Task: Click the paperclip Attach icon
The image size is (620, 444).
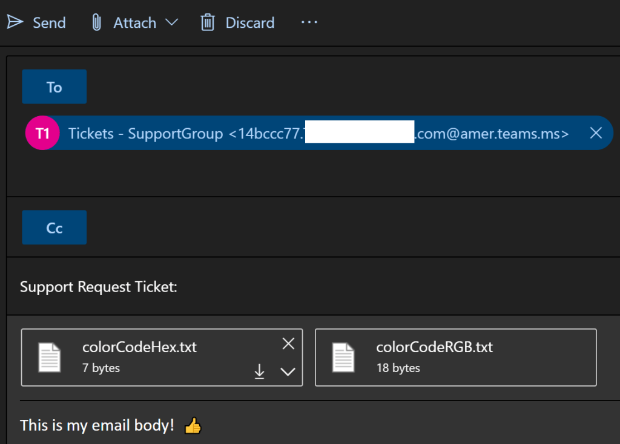Action: coord(96,22)
